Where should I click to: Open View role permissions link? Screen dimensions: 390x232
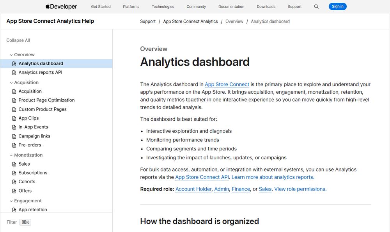[x=300, y=189]
